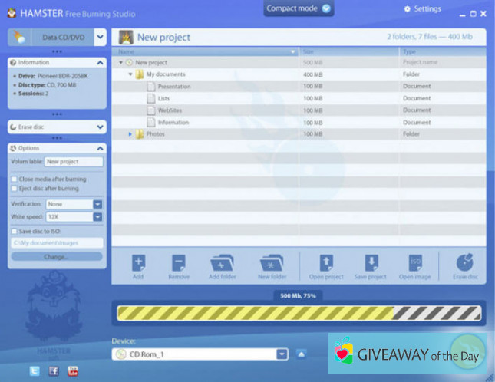This screenshot has width=495, height=382.
Task: Click the Save project icon
Action: (x=371, y=265)
